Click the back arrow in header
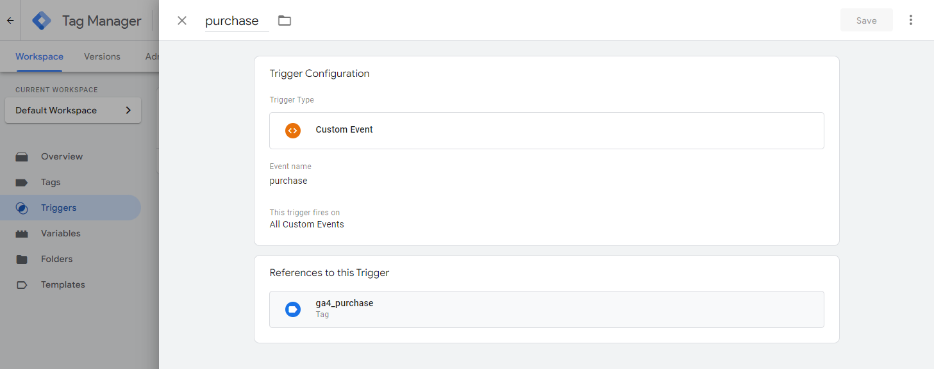934x369 pixels. point(10,20)
